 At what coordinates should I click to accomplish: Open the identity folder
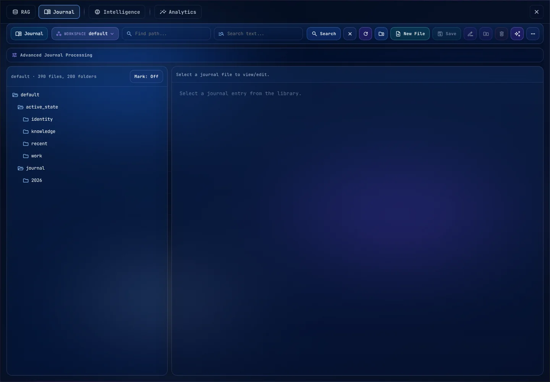pos(87,119)
